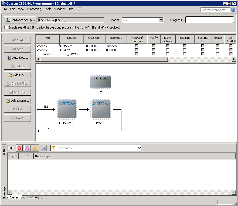Check Security Bit for EPM2210
Image resolution: width=238 pixels, height=206 pixels.
203,50
